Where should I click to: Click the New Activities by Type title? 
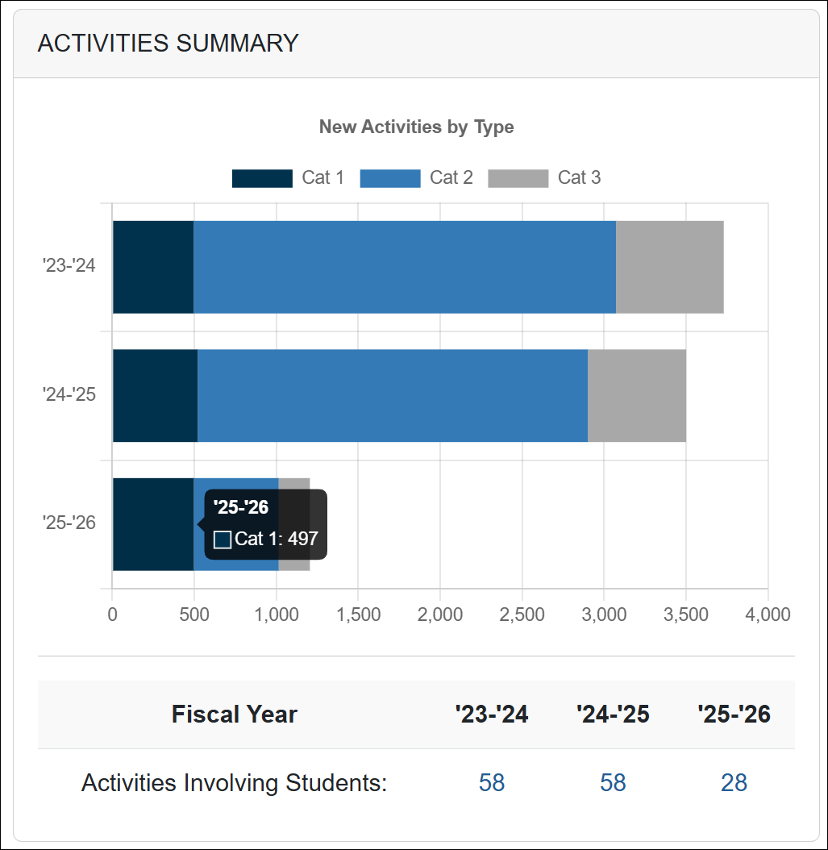(416, 127)
